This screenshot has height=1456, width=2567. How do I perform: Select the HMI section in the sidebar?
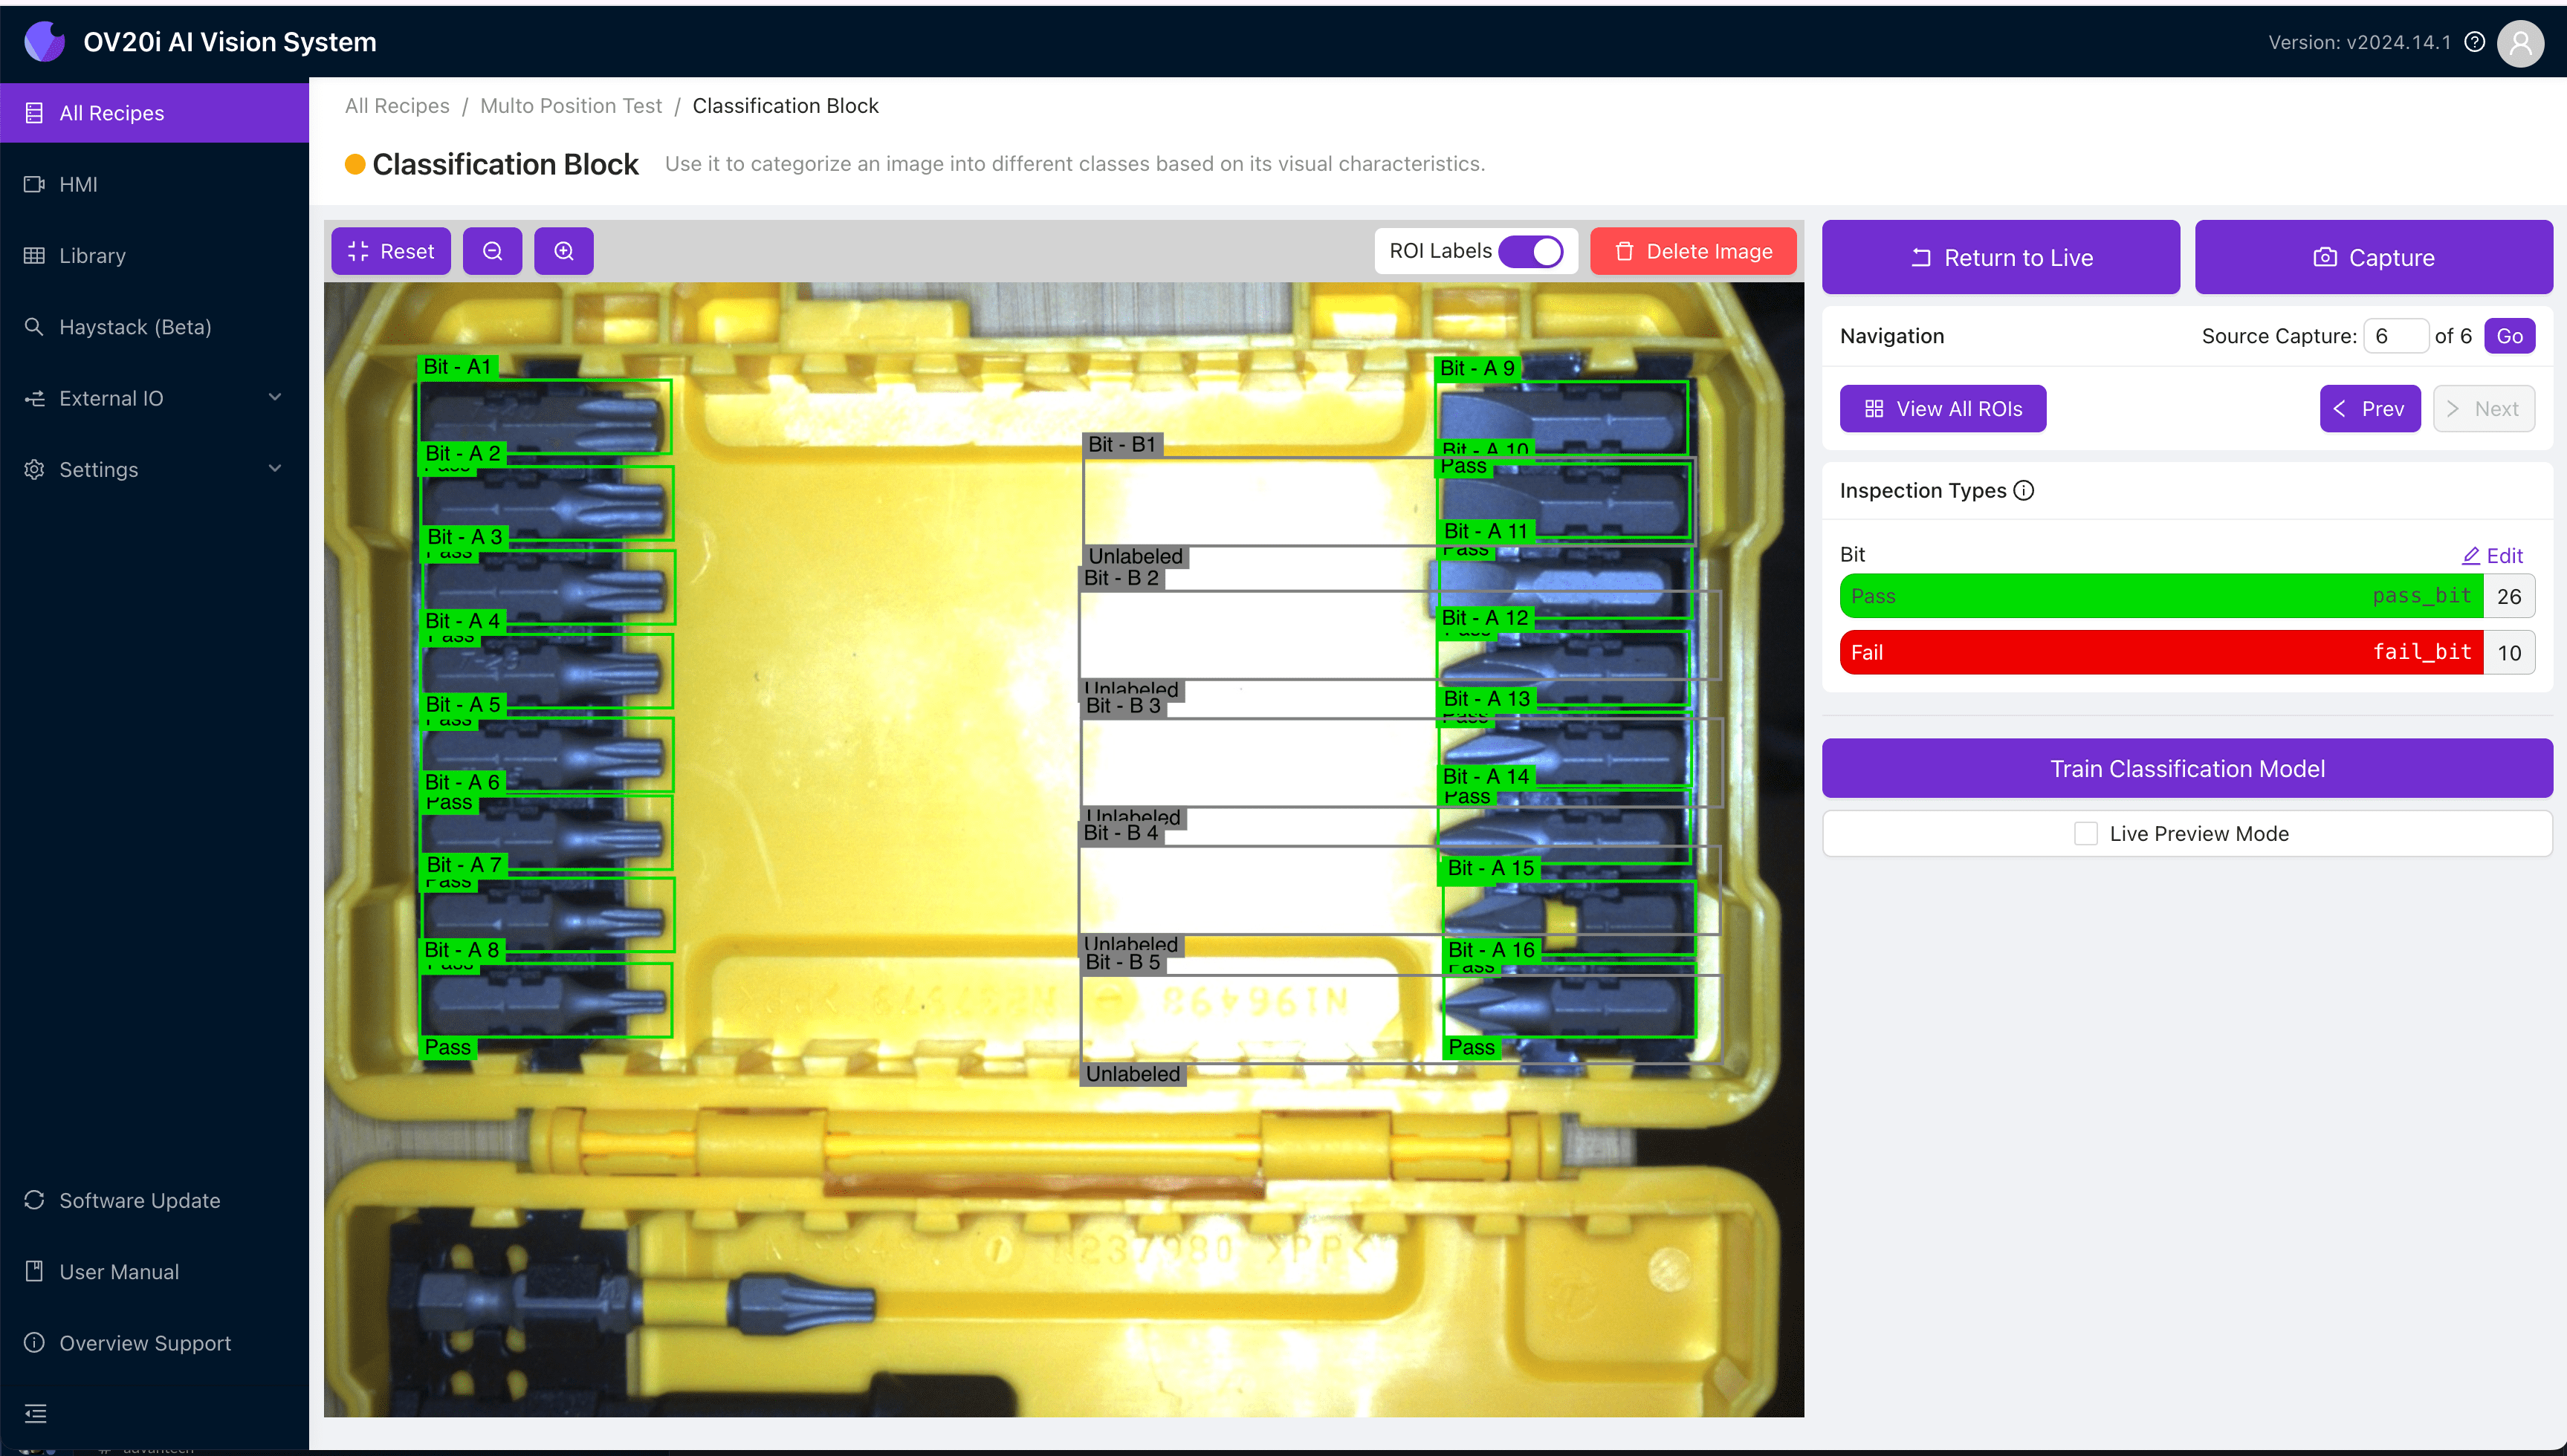(77, 184)
